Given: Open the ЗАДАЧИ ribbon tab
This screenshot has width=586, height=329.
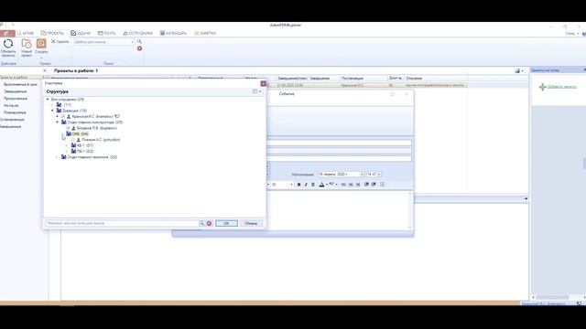Looking at the screenshot, I should tap(81, 33).
